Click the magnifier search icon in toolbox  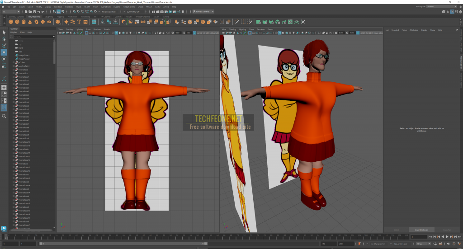pyautogui.click(x=4, y=116)
